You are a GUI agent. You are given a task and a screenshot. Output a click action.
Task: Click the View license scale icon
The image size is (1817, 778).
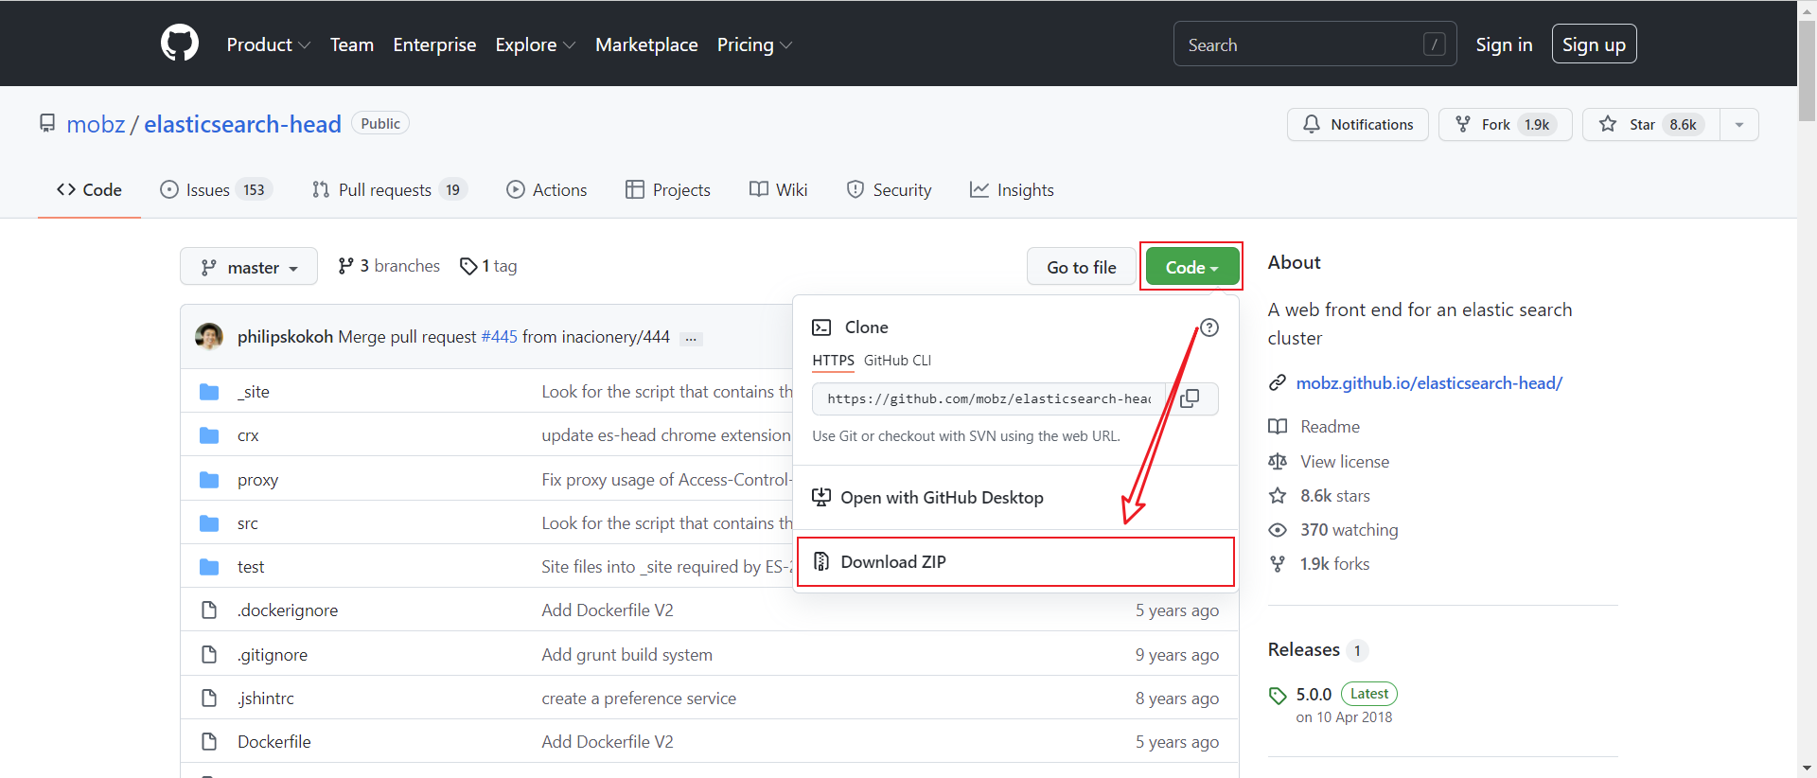pos(1278,462)
